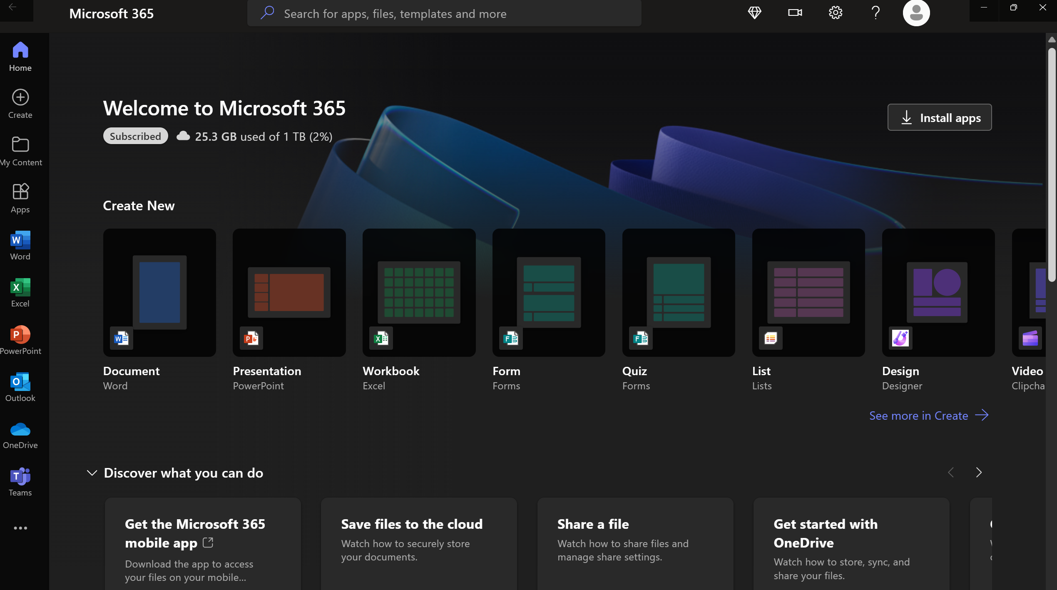This screenshot has width=1057, height=590.
Task: Open PowerPoint from the sidebar
Action: click(20, 339)
